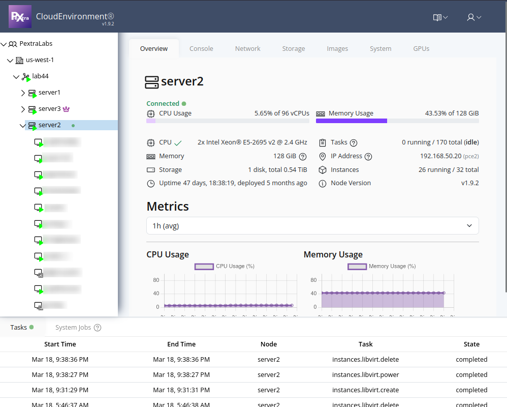Switch to the Console tab
The image size is (507, 407).
201,48
